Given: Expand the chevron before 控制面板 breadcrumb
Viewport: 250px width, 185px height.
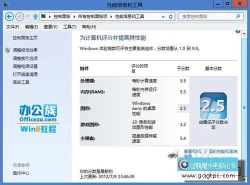Looking at the screenshot, I should (x=49, y=16).
